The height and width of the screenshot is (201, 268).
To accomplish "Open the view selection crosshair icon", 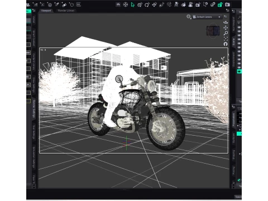I will tap(189, 17).
